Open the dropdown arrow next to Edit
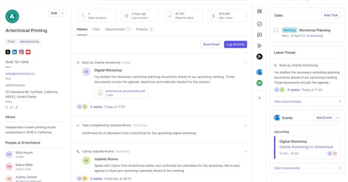Viewport: 348px width, 182px height. pos(63,13)
